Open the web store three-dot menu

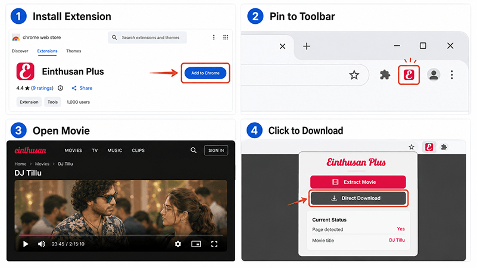pyautogui.click(x=214, y=37)
